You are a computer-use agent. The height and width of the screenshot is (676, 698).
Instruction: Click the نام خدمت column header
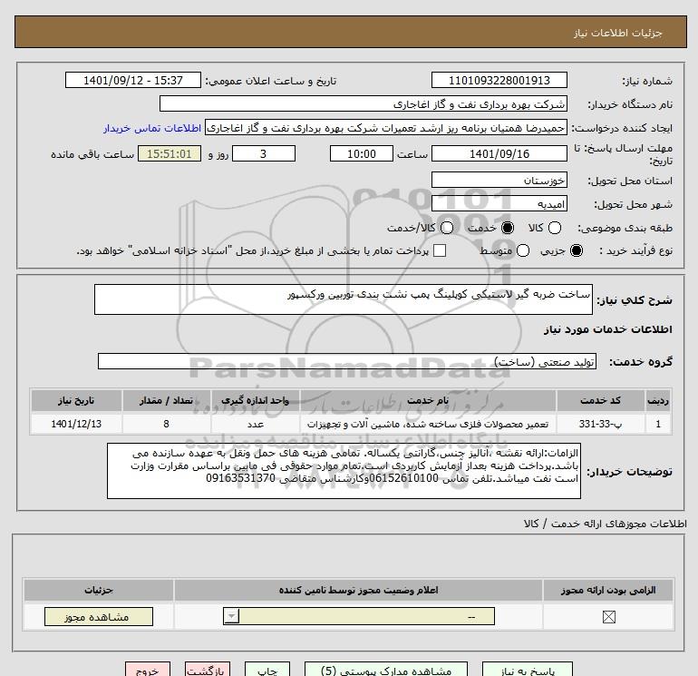pos(428,400)
